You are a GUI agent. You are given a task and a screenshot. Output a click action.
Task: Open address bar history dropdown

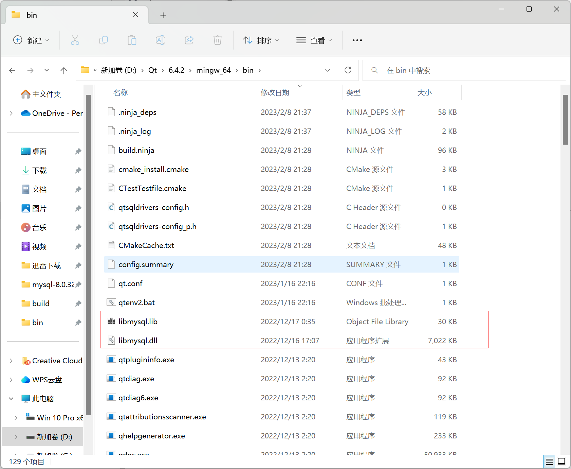pos(328,70)
